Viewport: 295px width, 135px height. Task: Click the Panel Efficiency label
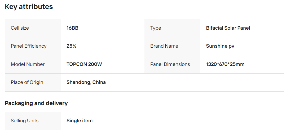pos(29,46)
